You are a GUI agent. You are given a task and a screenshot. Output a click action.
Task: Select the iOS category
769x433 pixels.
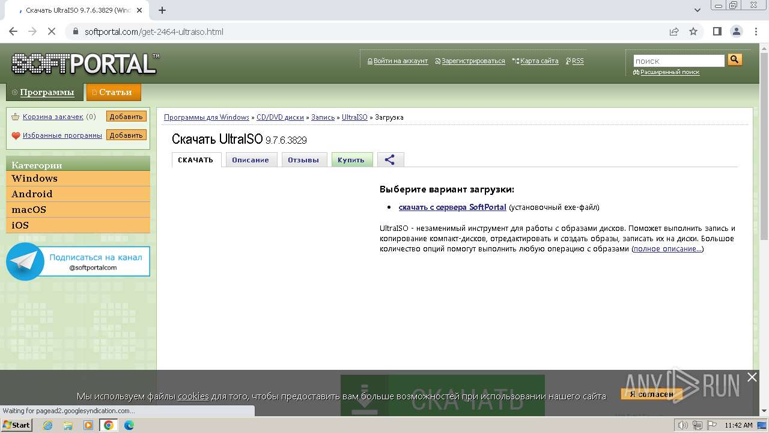pyautogui.click(x=78, y=226)
